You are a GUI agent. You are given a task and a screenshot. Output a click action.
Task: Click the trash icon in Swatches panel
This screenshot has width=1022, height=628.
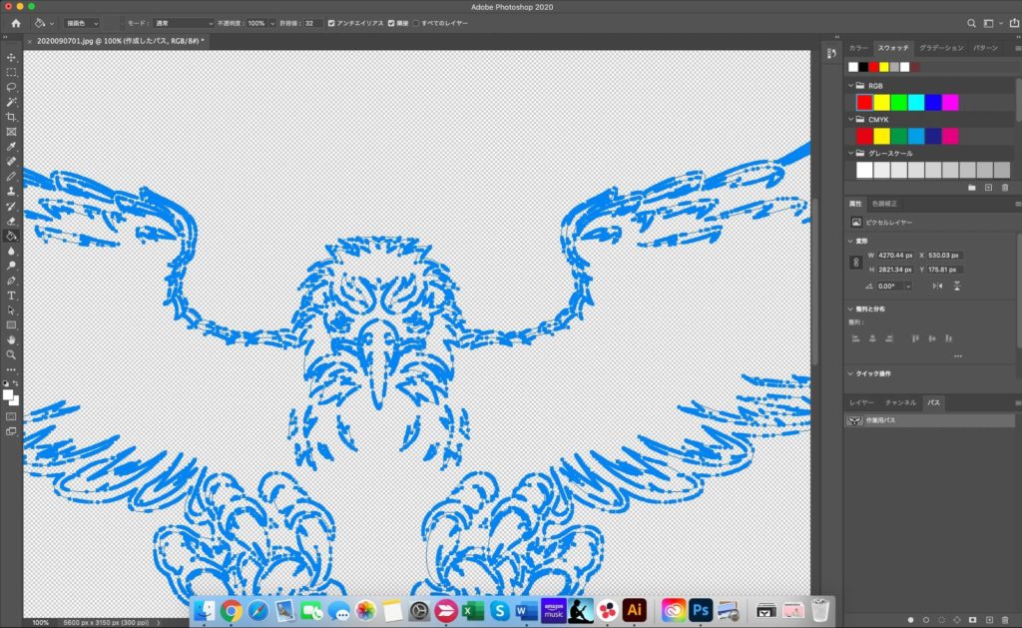pyautogui.click(x=1004, y=188)
